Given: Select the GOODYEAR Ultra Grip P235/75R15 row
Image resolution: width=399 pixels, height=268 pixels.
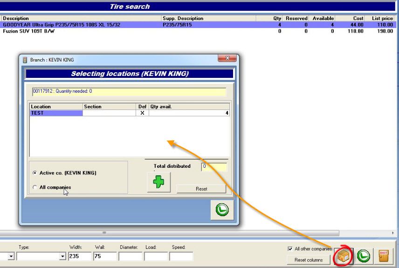Looking at the screenshot, I should point(198,25).
